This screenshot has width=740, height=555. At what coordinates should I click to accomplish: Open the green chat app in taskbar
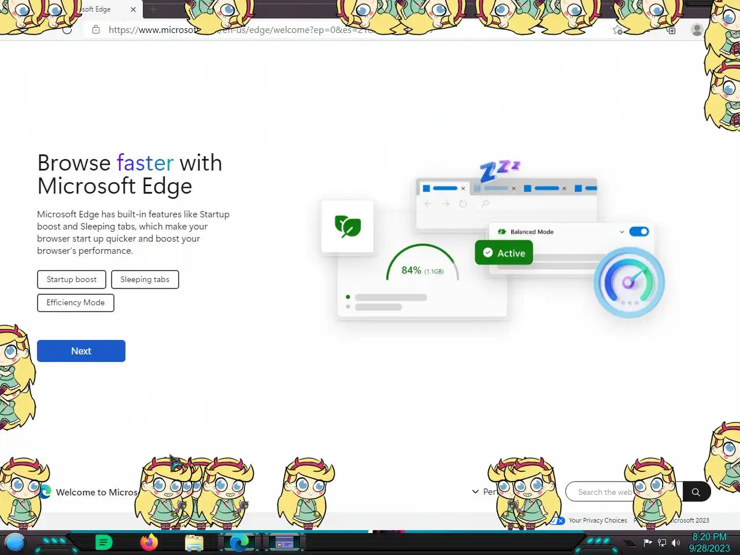[x=103, y=542]
